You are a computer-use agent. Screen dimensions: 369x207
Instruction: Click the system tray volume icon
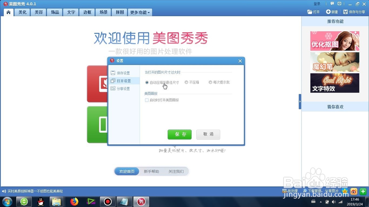point(334,202)
